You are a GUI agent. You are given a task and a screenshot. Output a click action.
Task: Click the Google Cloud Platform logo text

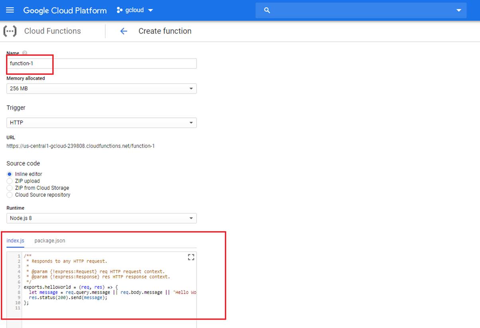[65, 10]
